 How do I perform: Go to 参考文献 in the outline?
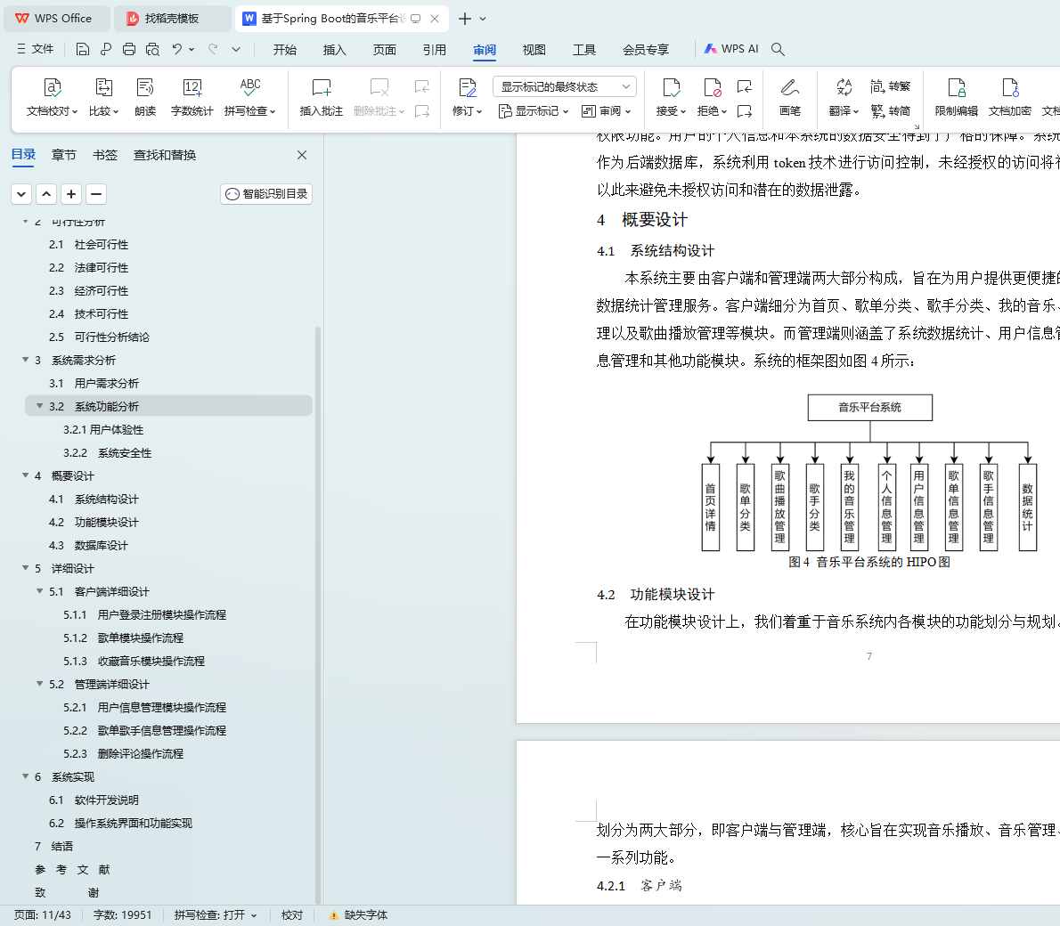[71, 870]
